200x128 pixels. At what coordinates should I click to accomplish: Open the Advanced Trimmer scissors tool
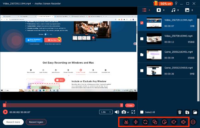(126, 122)
